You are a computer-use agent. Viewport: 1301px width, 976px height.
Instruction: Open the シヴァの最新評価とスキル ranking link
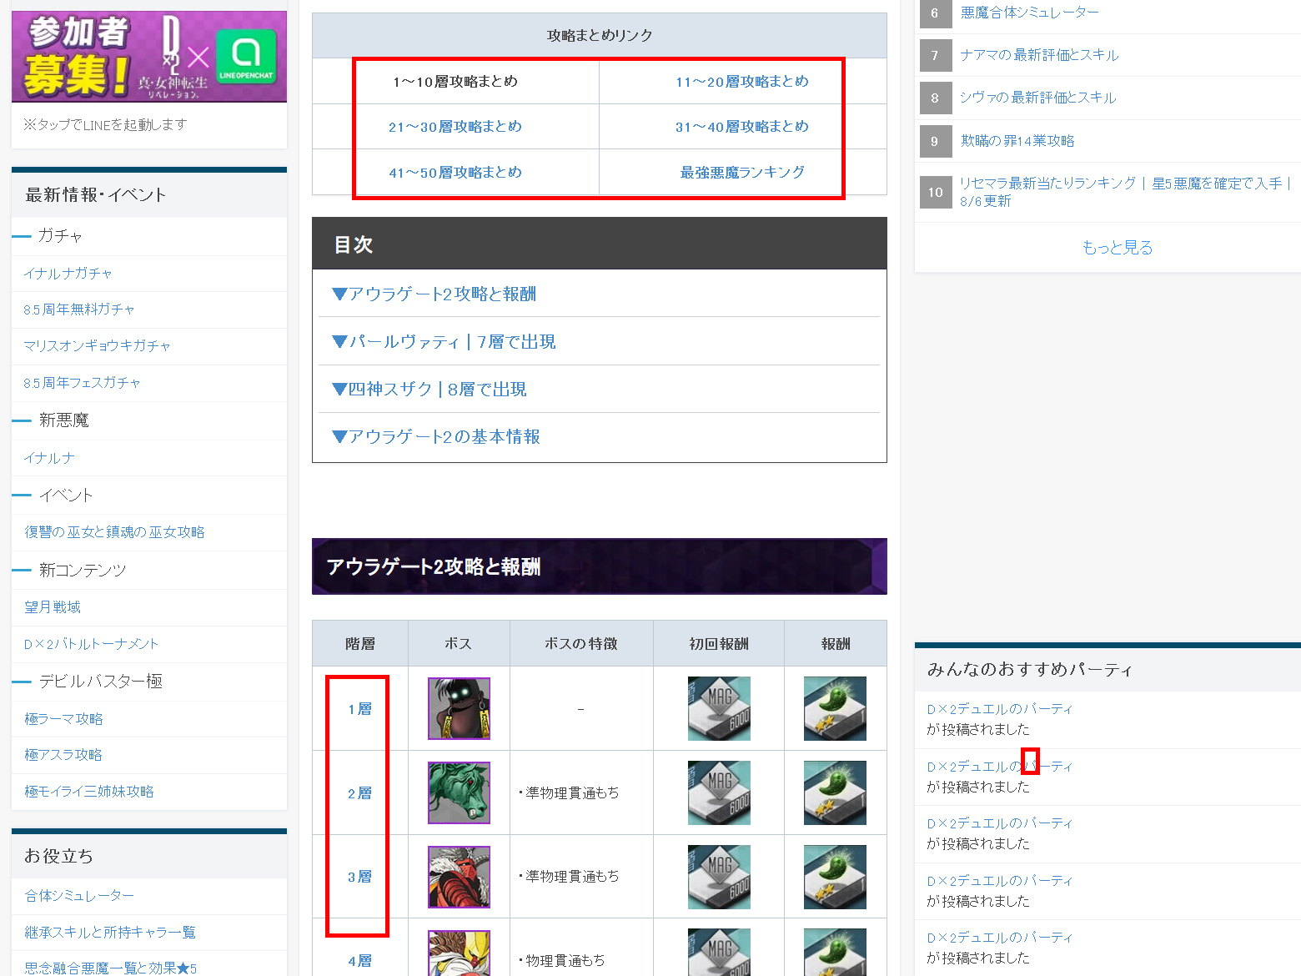coord(1038,98)
